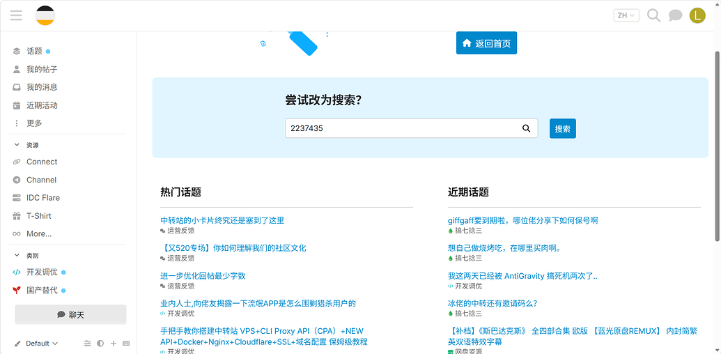Open topic 【又520专场】你如何理解我们的社区文化
The image size is (721, 354).
(x=233, y=248)
